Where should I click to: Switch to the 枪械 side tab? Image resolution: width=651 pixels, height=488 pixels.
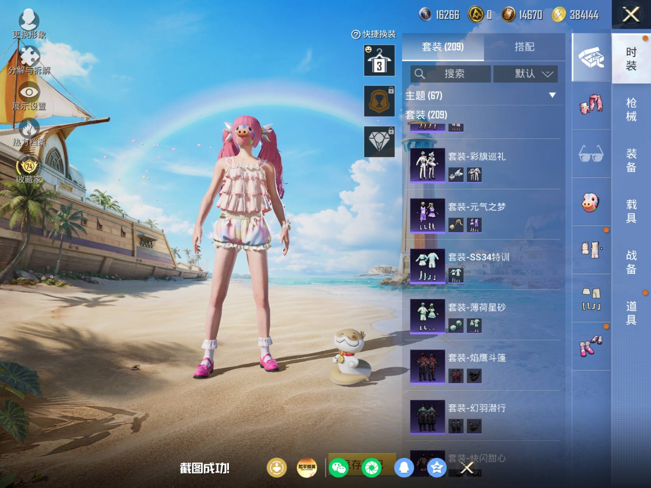coord(631,109)
